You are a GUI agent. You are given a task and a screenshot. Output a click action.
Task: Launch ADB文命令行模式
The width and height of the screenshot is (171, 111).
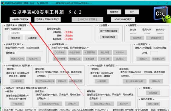(x=123, y=19)
